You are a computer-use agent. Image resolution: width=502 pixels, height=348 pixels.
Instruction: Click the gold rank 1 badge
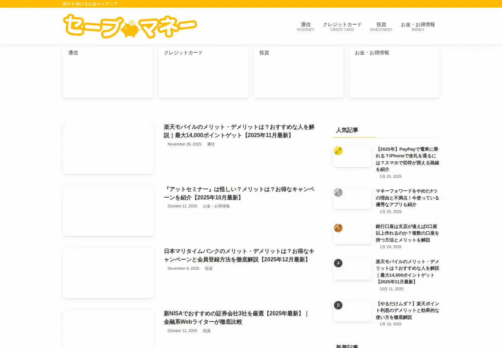point(338,151)
